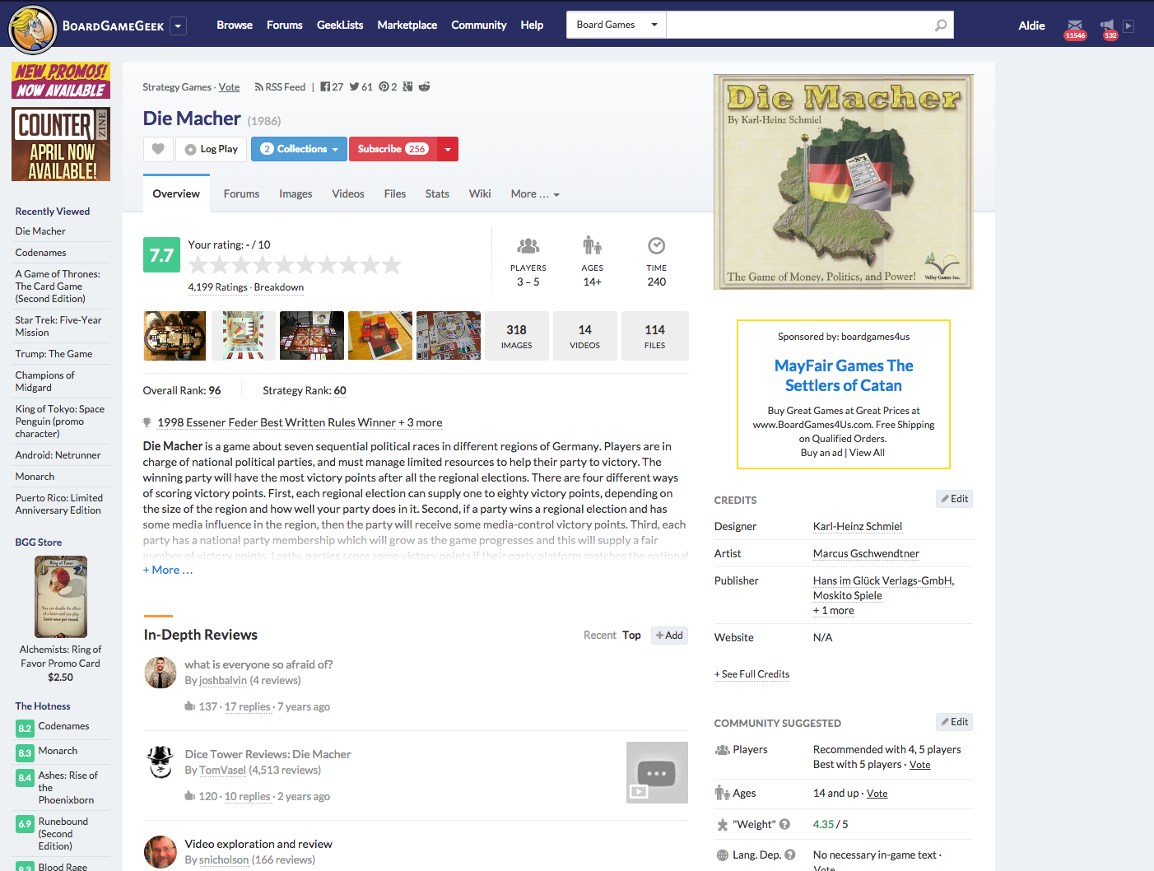Screen dimensions: 1154x871
Task: Open the Collections dropdown
Action: 299,149
